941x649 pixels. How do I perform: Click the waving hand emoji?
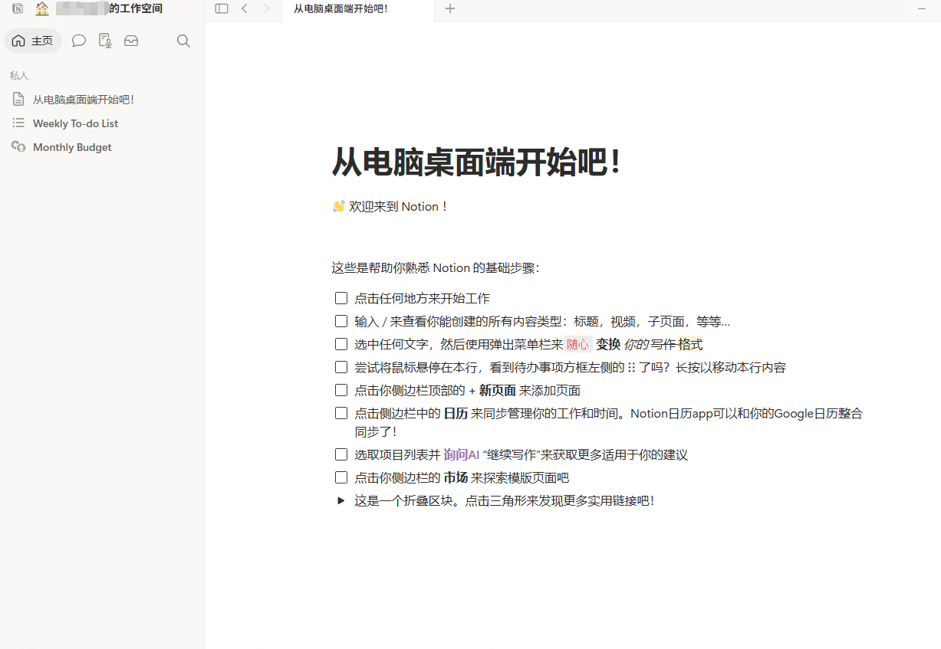tap(338, 206)
